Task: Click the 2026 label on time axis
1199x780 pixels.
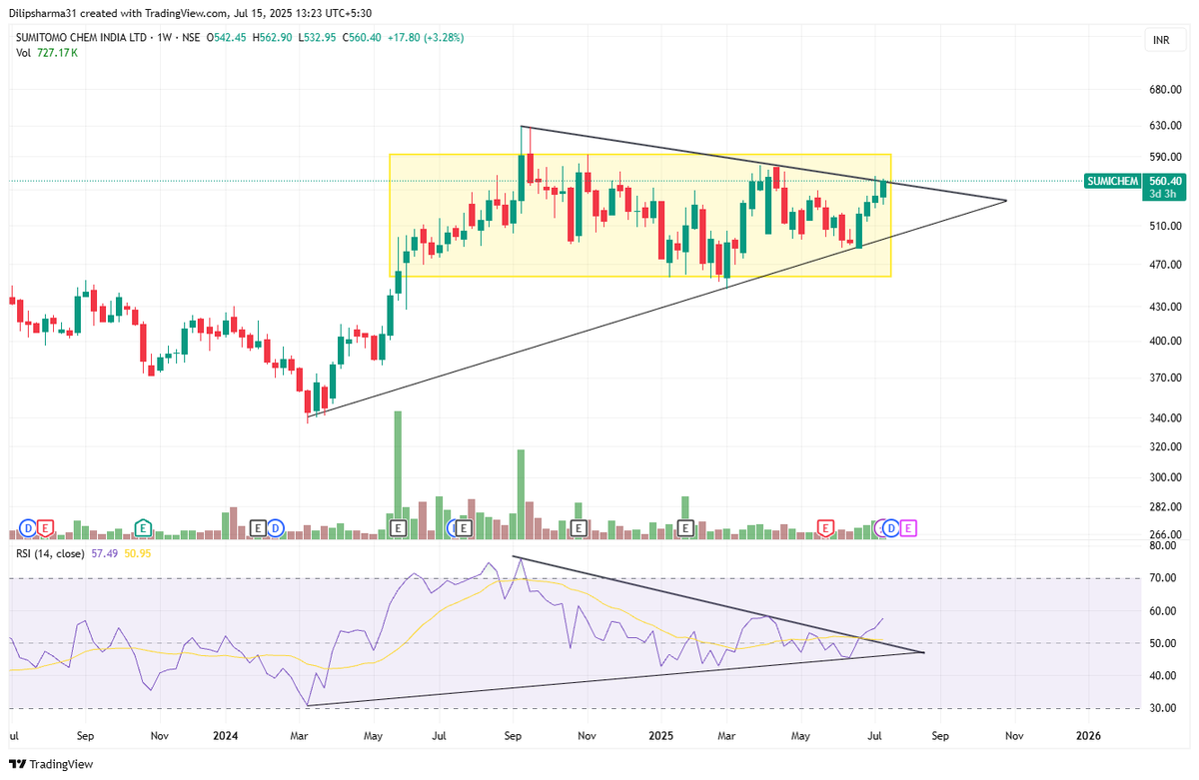Action: point(1088,735)
